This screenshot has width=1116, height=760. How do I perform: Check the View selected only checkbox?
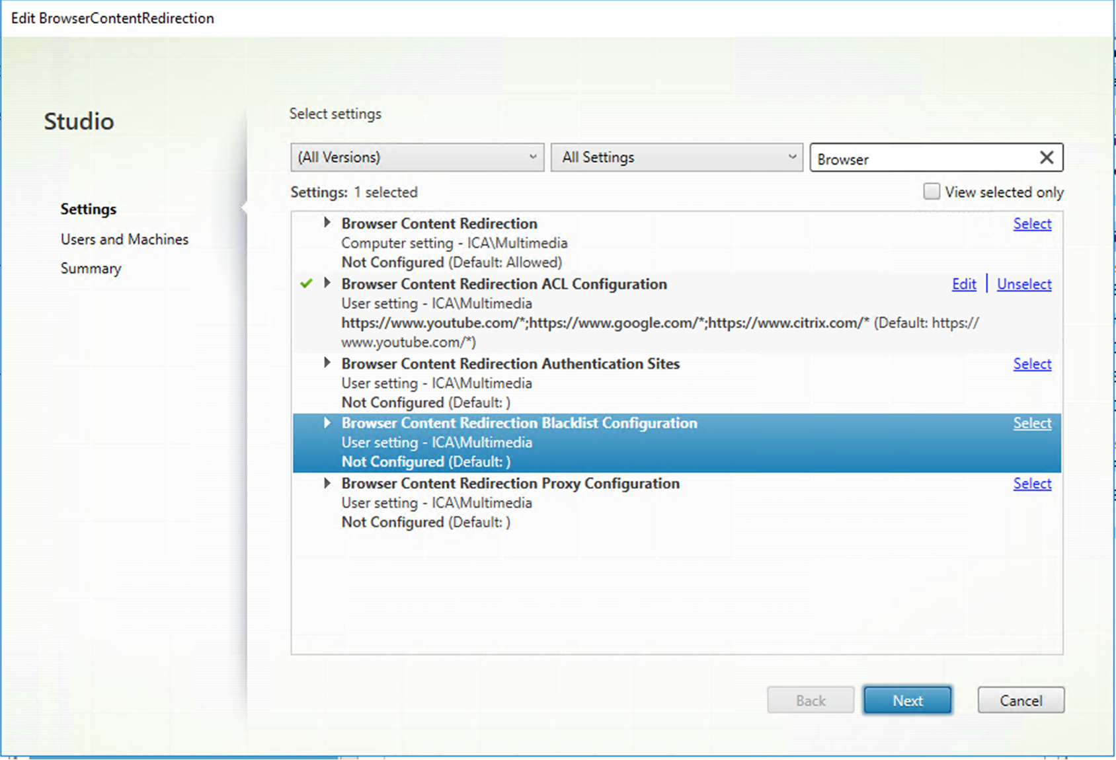tap(932, 191)
